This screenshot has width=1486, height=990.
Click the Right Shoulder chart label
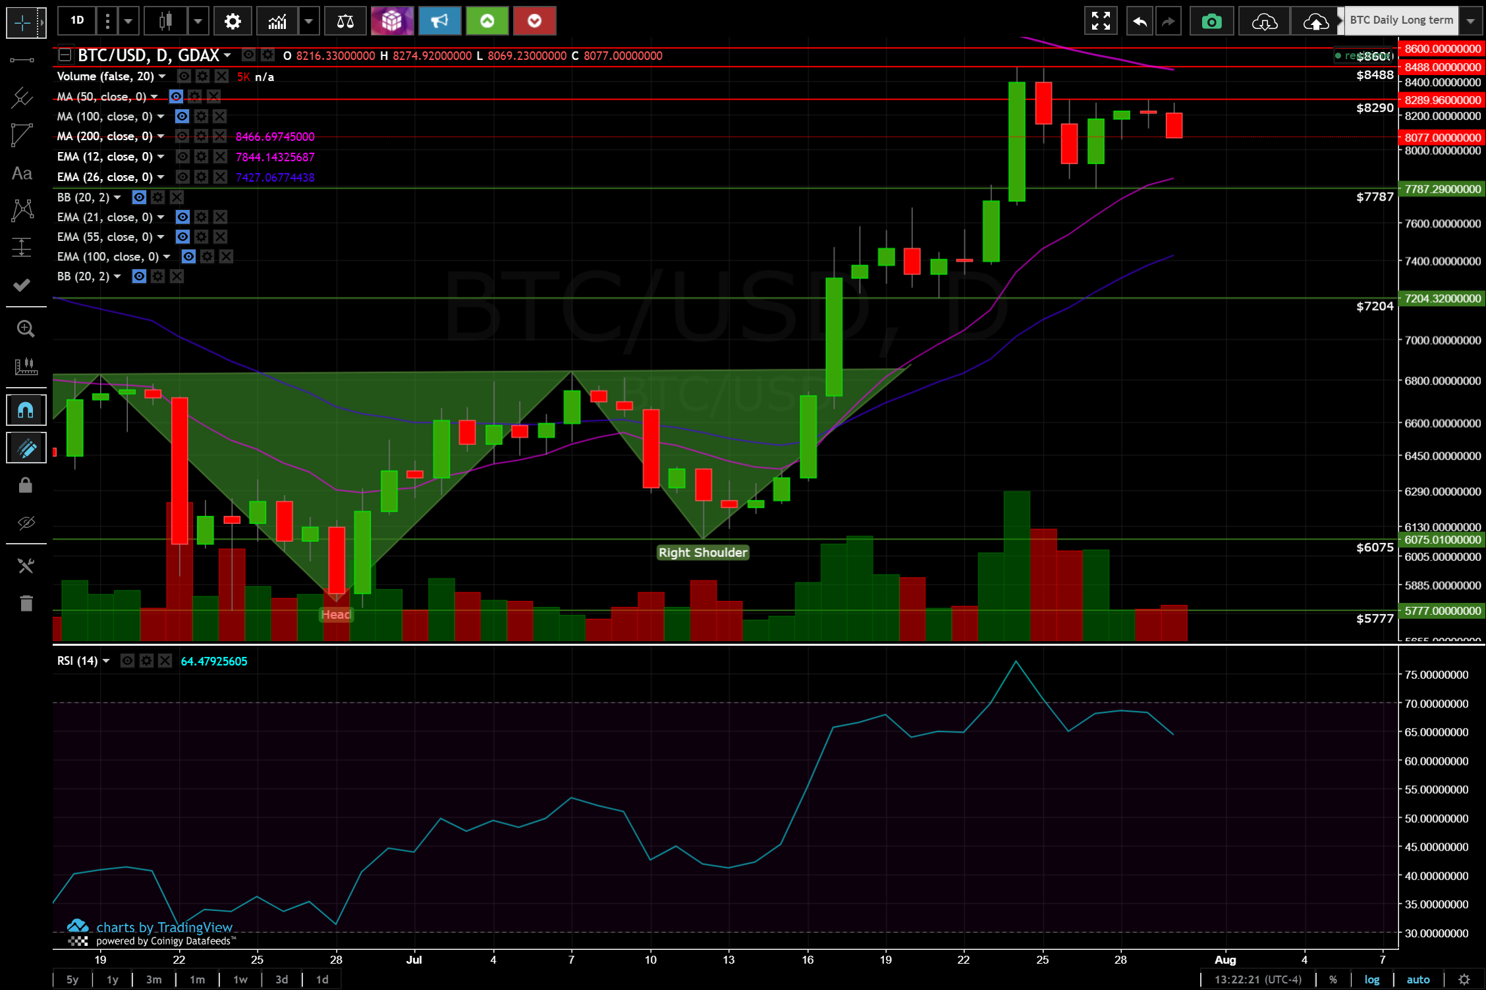pyautogui.click(x=703, y=553)
